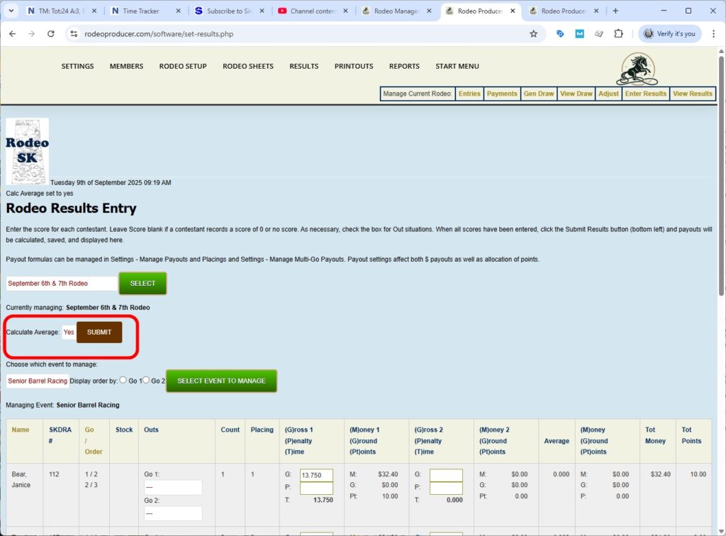Click the Verify it's you profile chip

[x=669, y=33]
